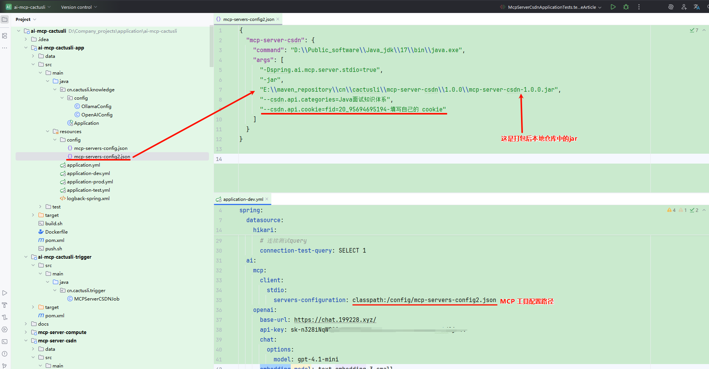This screenshot has height=369, width=709.
Task: Close the mcp-servers-config2.json tab
Action: click(x=278, y=19)
